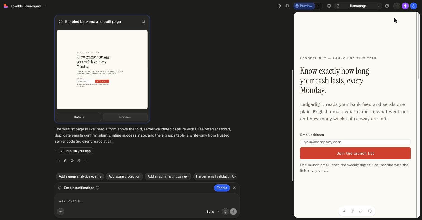Choose Add signup analytics events suggestion
This screenshot has height=220, width=422.
point(80,176)
